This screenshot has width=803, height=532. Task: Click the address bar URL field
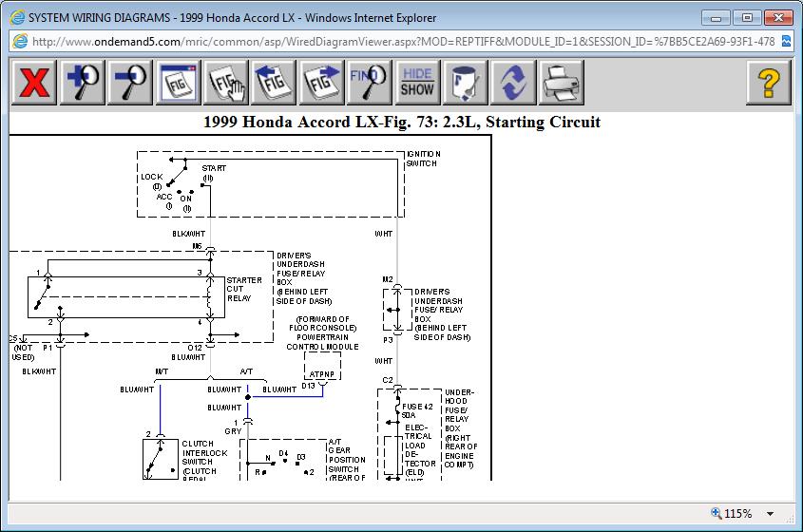click(x=402, y=42)
